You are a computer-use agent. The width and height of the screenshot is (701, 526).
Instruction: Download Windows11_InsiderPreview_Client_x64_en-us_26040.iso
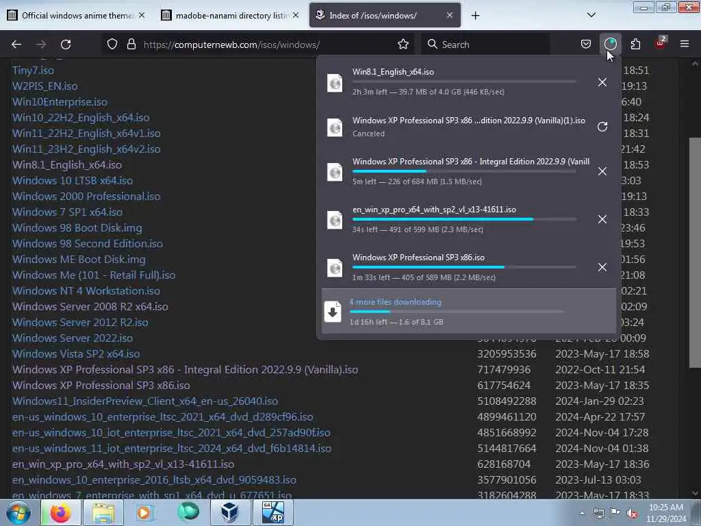145,401
